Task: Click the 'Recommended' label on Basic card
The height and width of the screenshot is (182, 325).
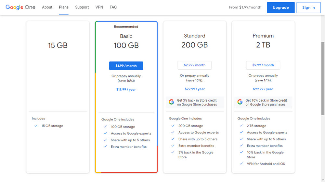Action: (126, 27)
